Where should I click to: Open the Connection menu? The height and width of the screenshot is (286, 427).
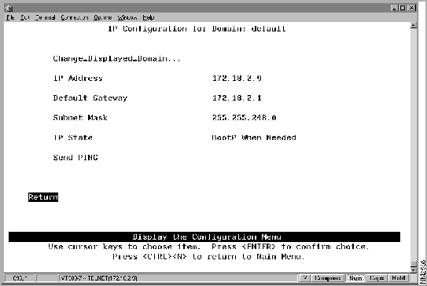point(75,17)
